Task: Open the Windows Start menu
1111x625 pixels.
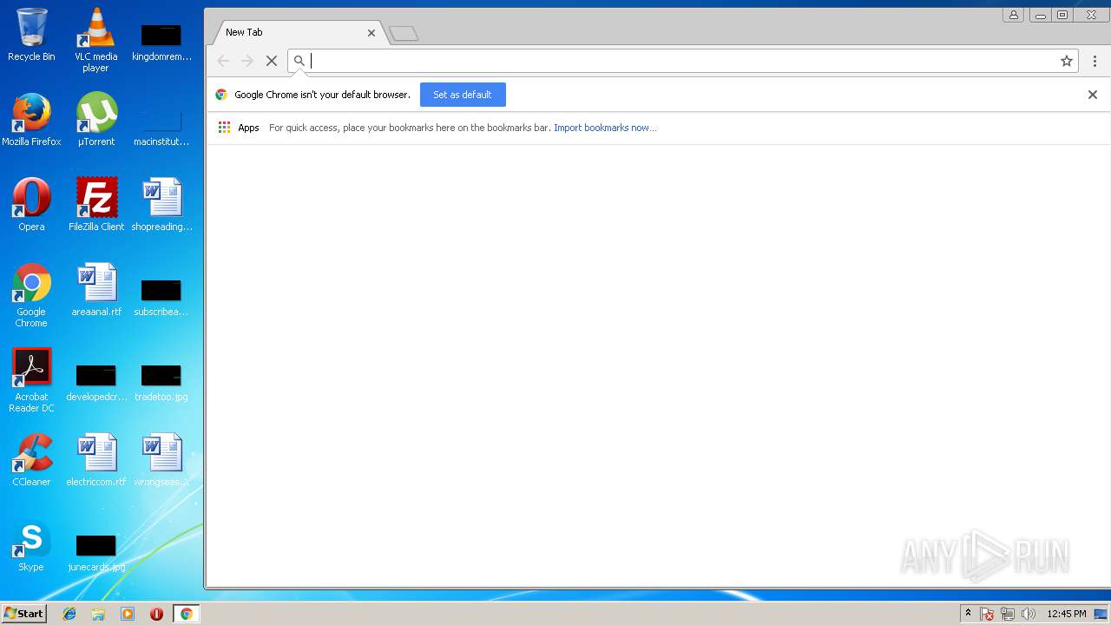Action: [23, 614]
